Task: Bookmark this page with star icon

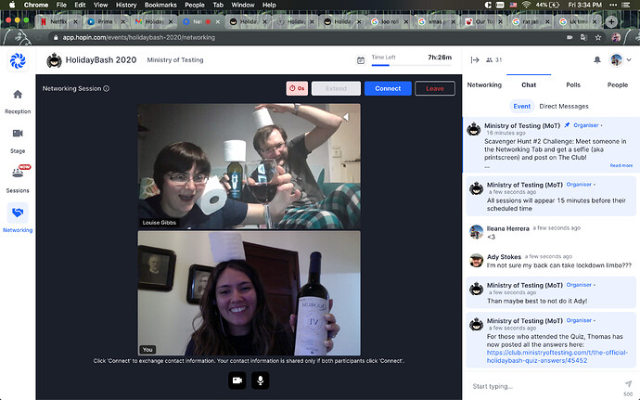Action: (598, 38)
